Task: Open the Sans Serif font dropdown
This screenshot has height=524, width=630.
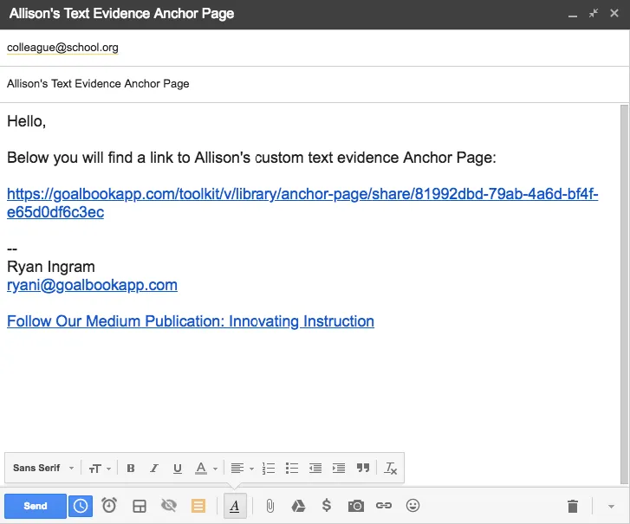Action: click(x=43, y=469)
